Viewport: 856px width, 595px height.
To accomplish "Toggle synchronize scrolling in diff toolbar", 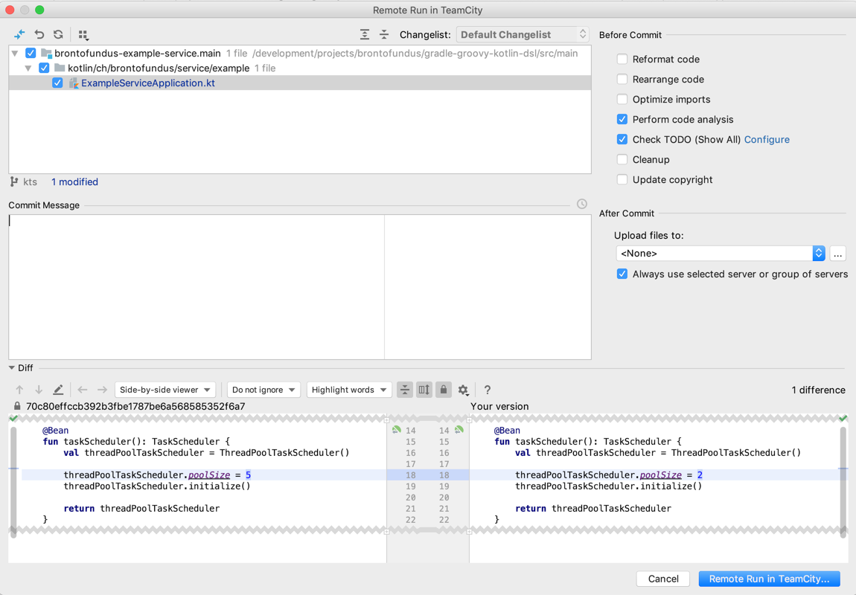I will [424, 390].
